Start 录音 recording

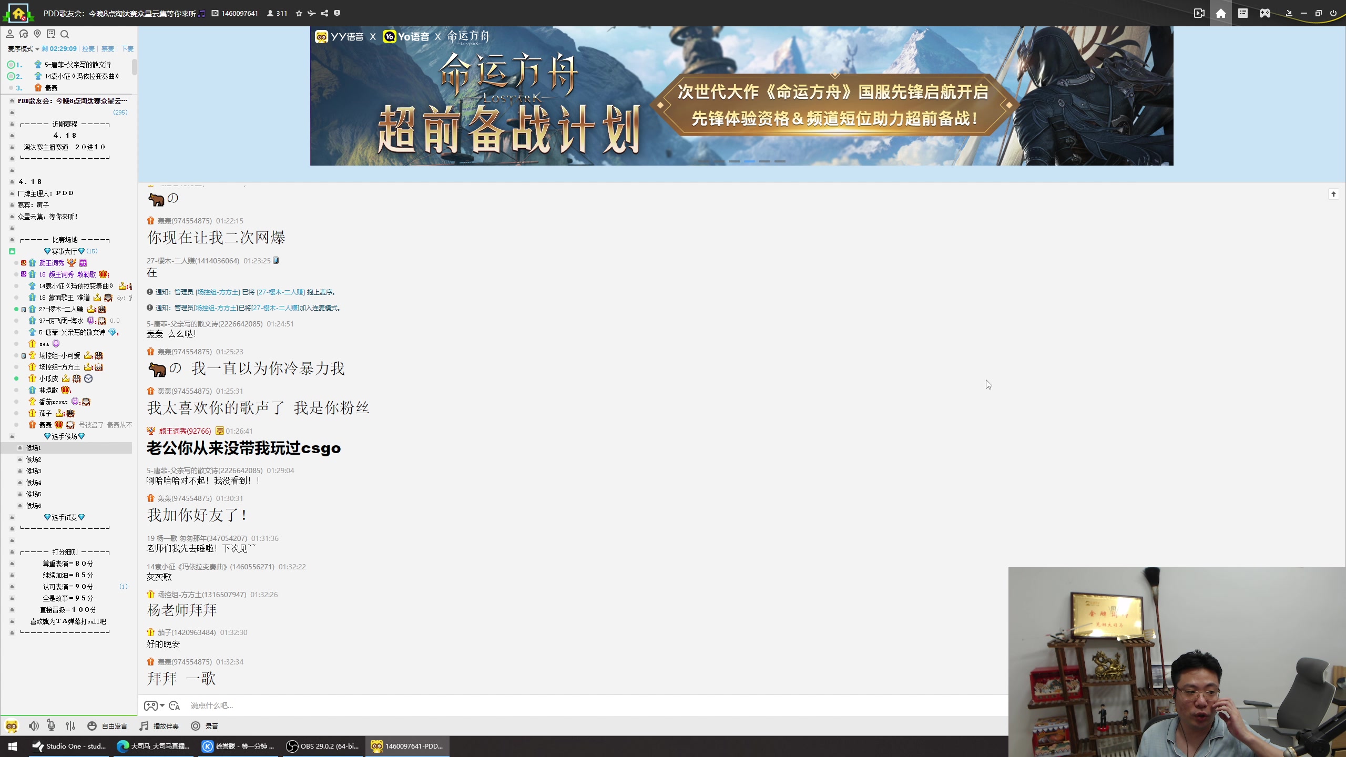(x=205, y=727)
